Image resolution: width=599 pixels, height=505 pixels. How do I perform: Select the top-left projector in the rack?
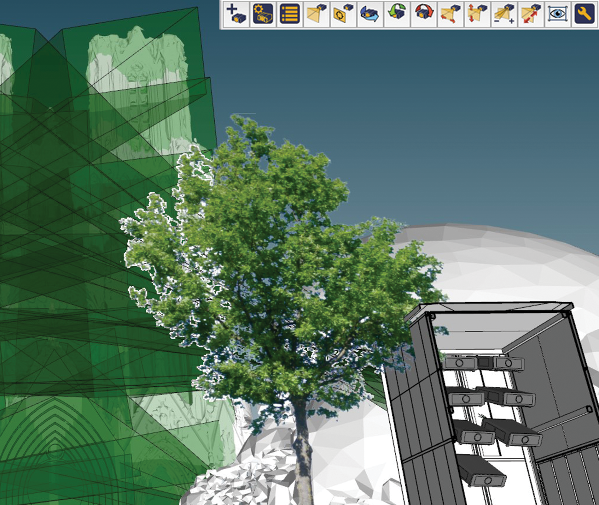tap(460, 363)
